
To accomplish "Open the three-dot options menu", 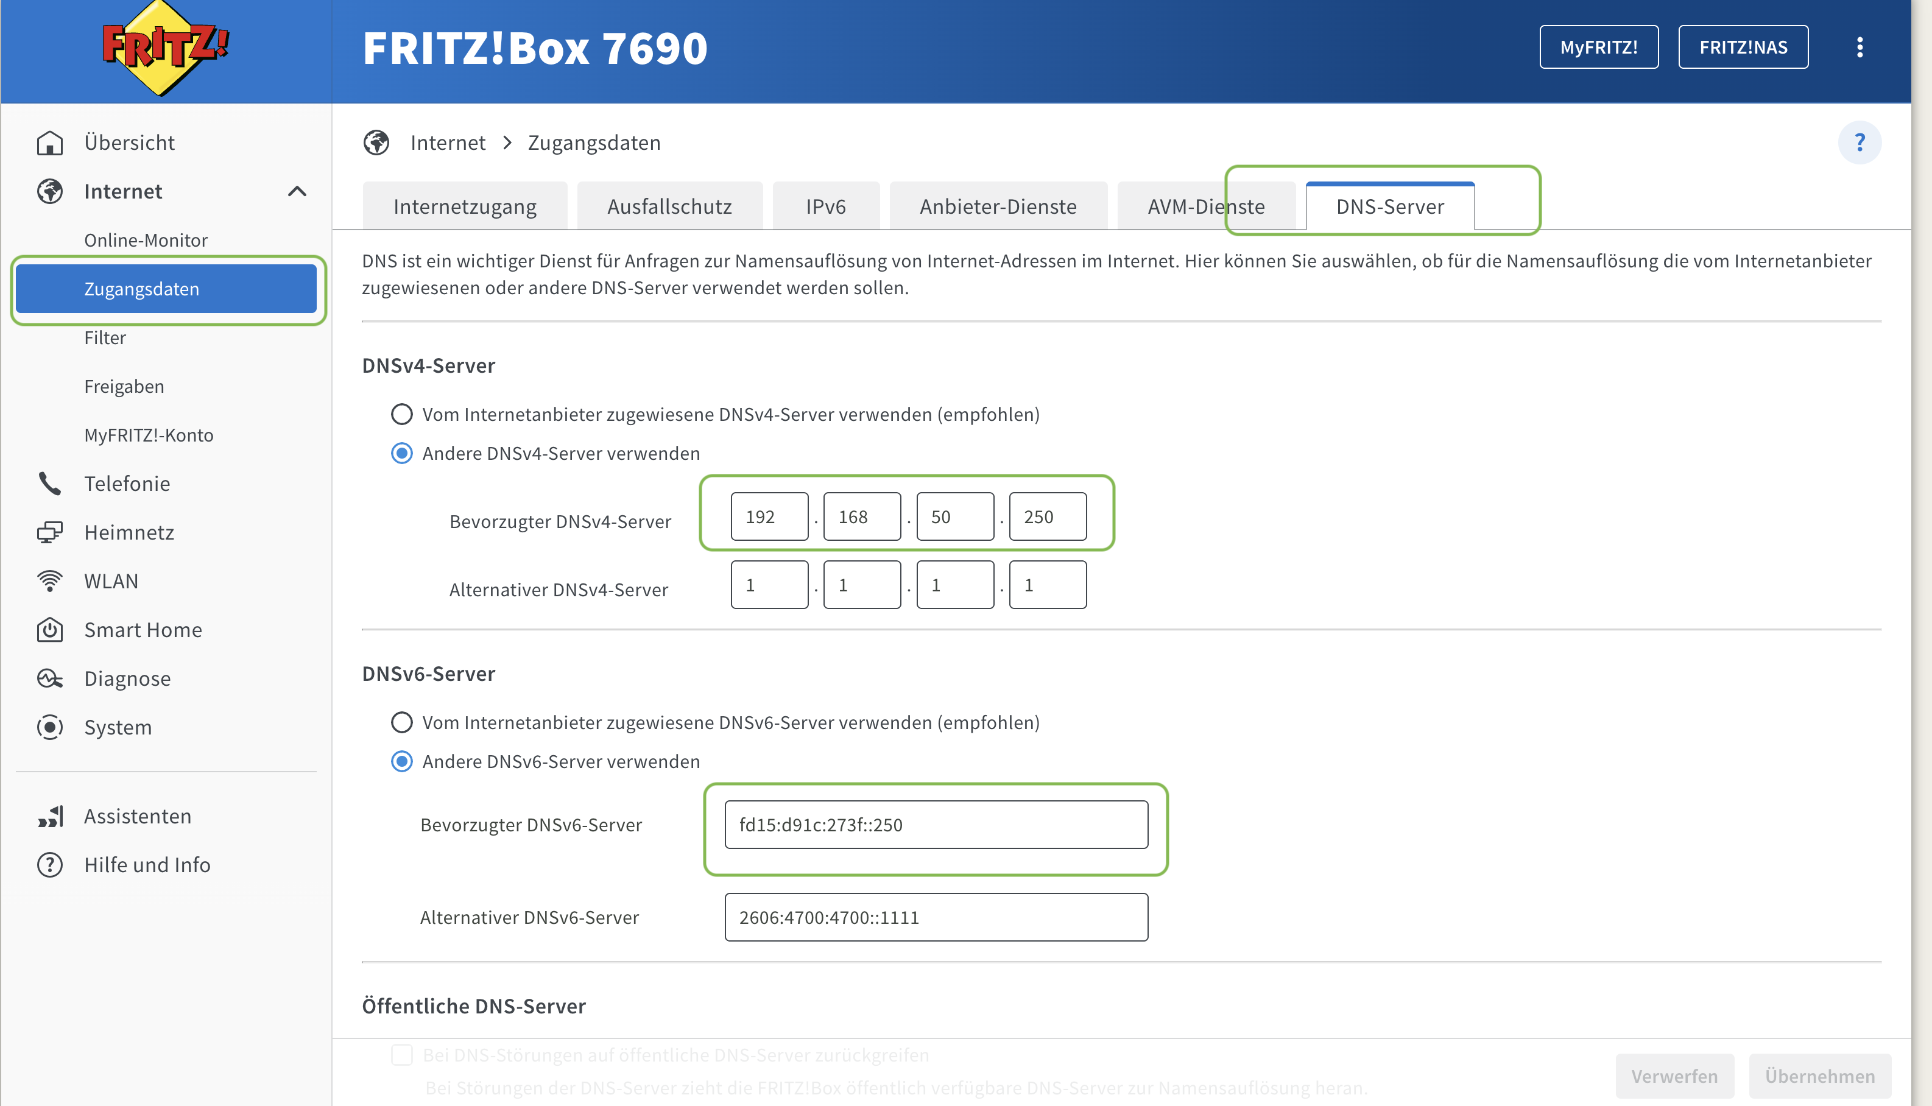I will pos(1859,47).
